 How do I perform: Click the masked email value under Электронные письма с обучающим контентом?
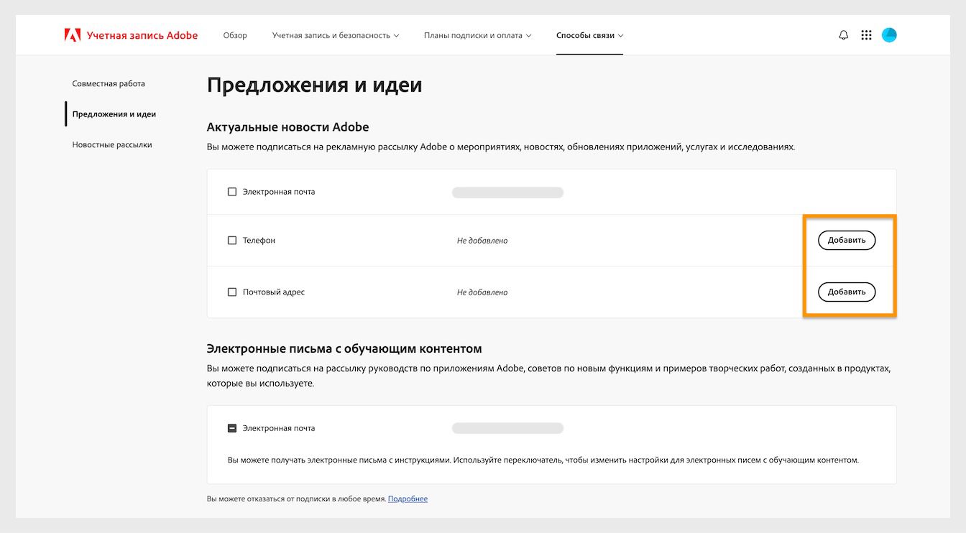point(507,428)
